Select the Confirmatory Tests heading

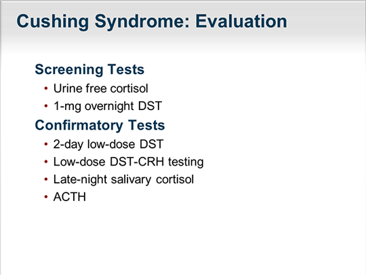(x=100, y=126)
